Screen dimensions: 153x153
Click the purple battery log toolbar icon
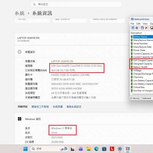pyautogui.click(x=137, y=28)
